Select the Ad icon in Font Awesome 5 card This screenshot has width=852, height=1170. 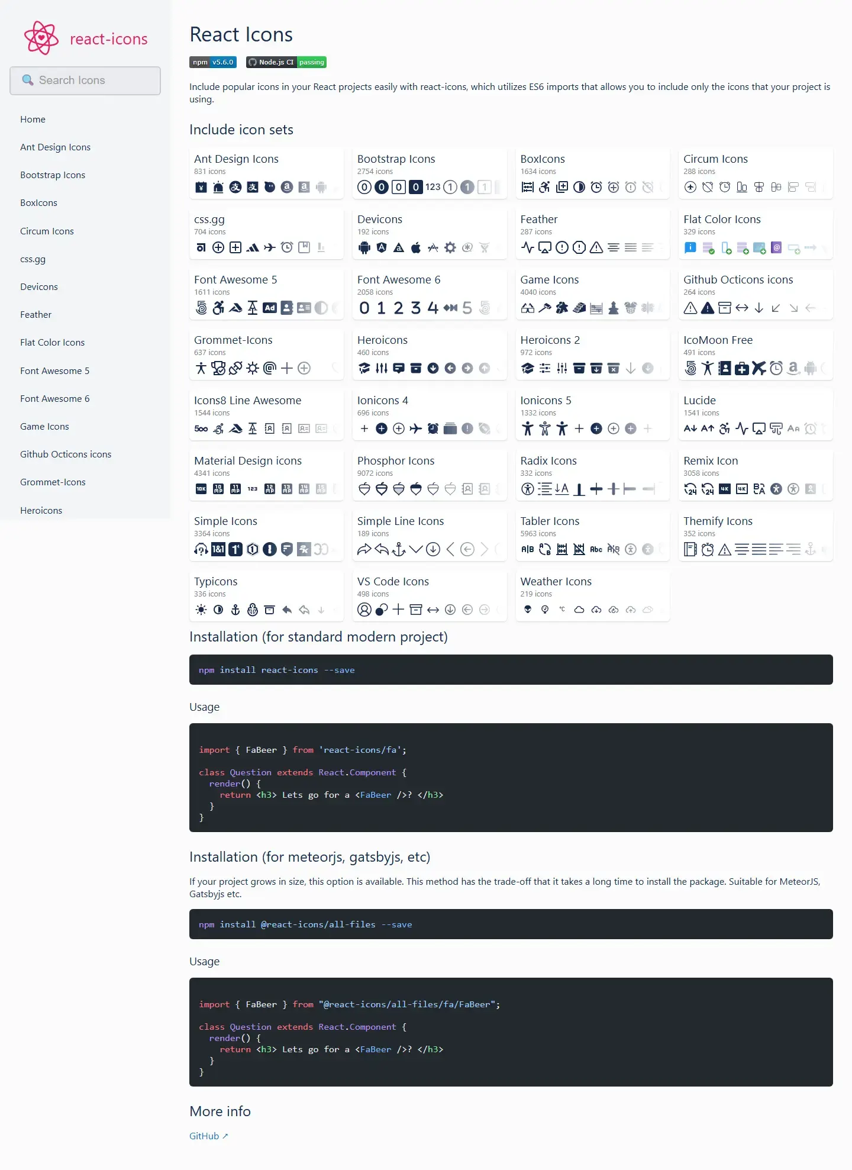coord(270,308)
